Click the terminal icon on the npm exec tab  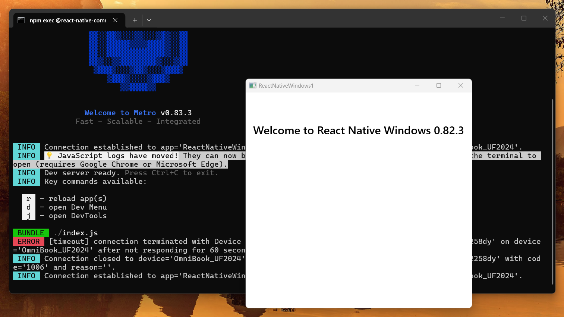[21, 20]
